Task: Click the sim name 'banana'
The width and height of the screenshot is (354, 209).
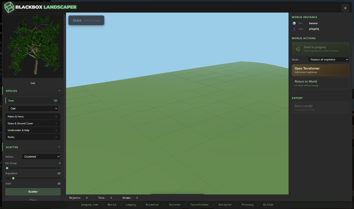Action: point(313,23)
